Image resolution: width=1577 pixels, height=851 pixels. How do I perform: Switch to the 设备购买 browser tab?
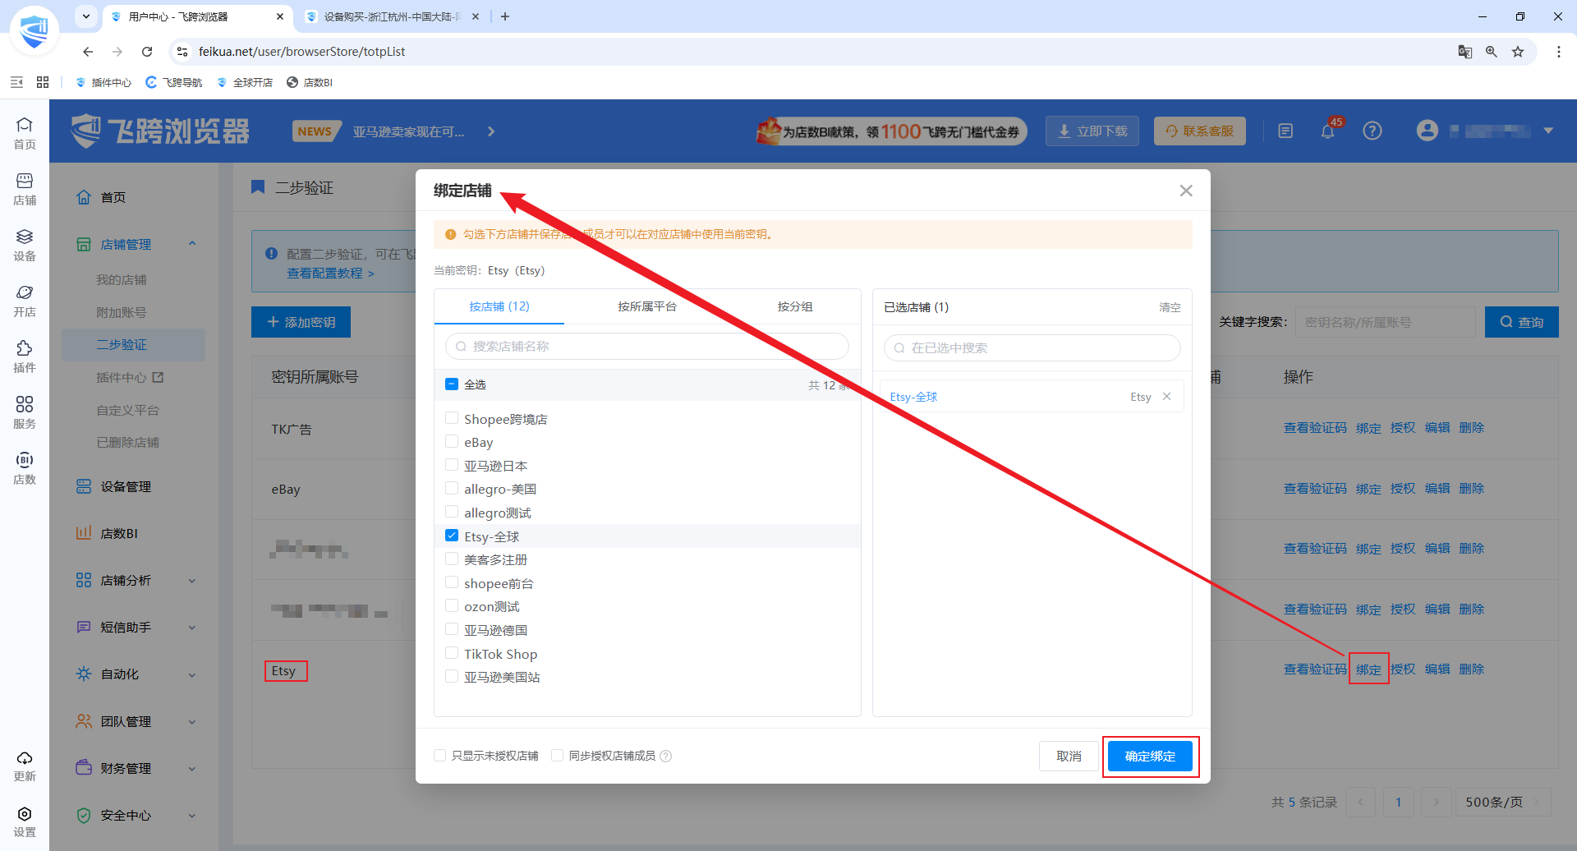click(x=393, y=16)
